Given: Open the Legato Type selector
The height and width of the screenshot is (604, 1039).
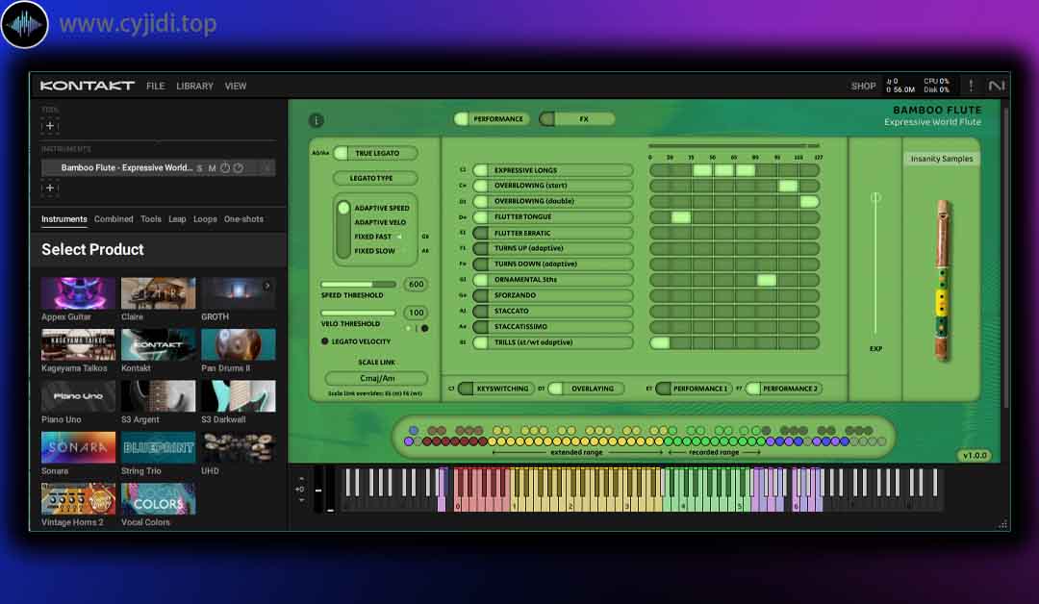Looking at the screenshot, I should (375, 178).
